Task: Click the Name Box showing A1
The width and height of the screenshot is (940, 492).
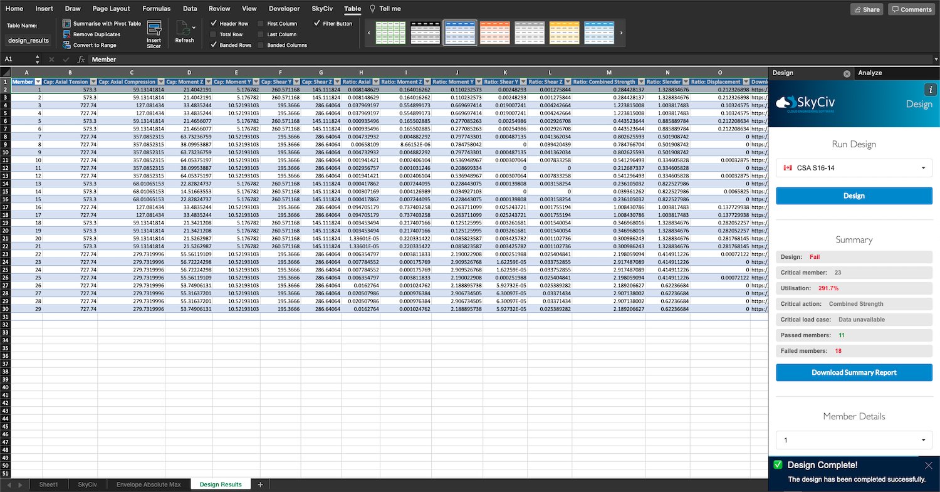Action: click(x=17, y=60)
